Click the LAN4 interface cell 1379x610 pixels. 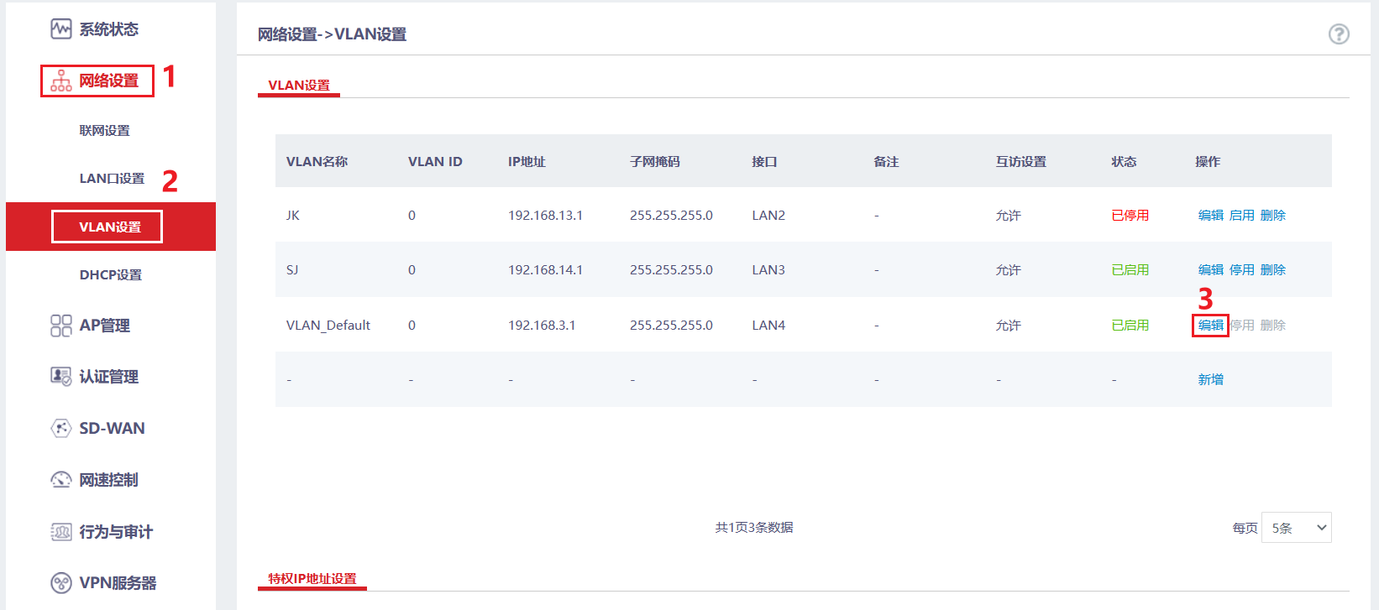tap(768, 326)
